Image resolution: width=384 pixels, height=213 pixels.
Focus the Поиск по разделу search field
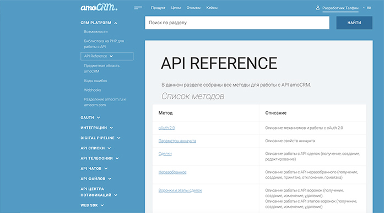(237, 23)
